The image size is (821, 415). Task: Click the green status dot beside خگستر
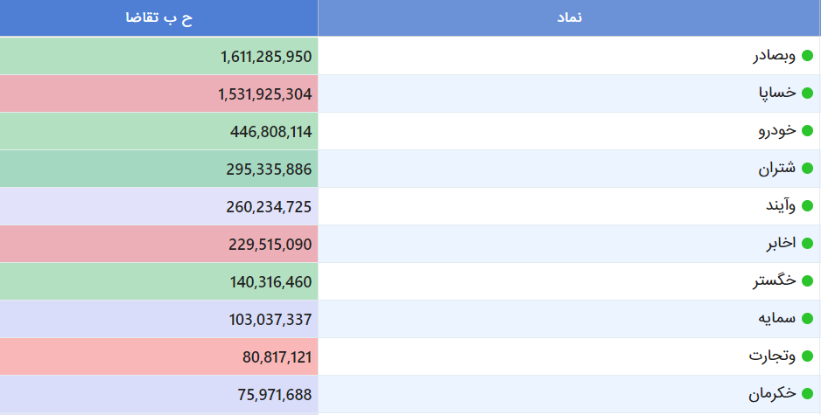[807, 281]
